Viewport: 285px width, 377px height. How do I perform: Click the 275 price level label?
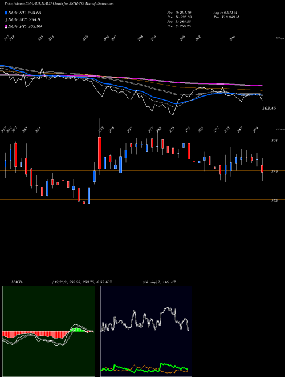tap(274, 200)
